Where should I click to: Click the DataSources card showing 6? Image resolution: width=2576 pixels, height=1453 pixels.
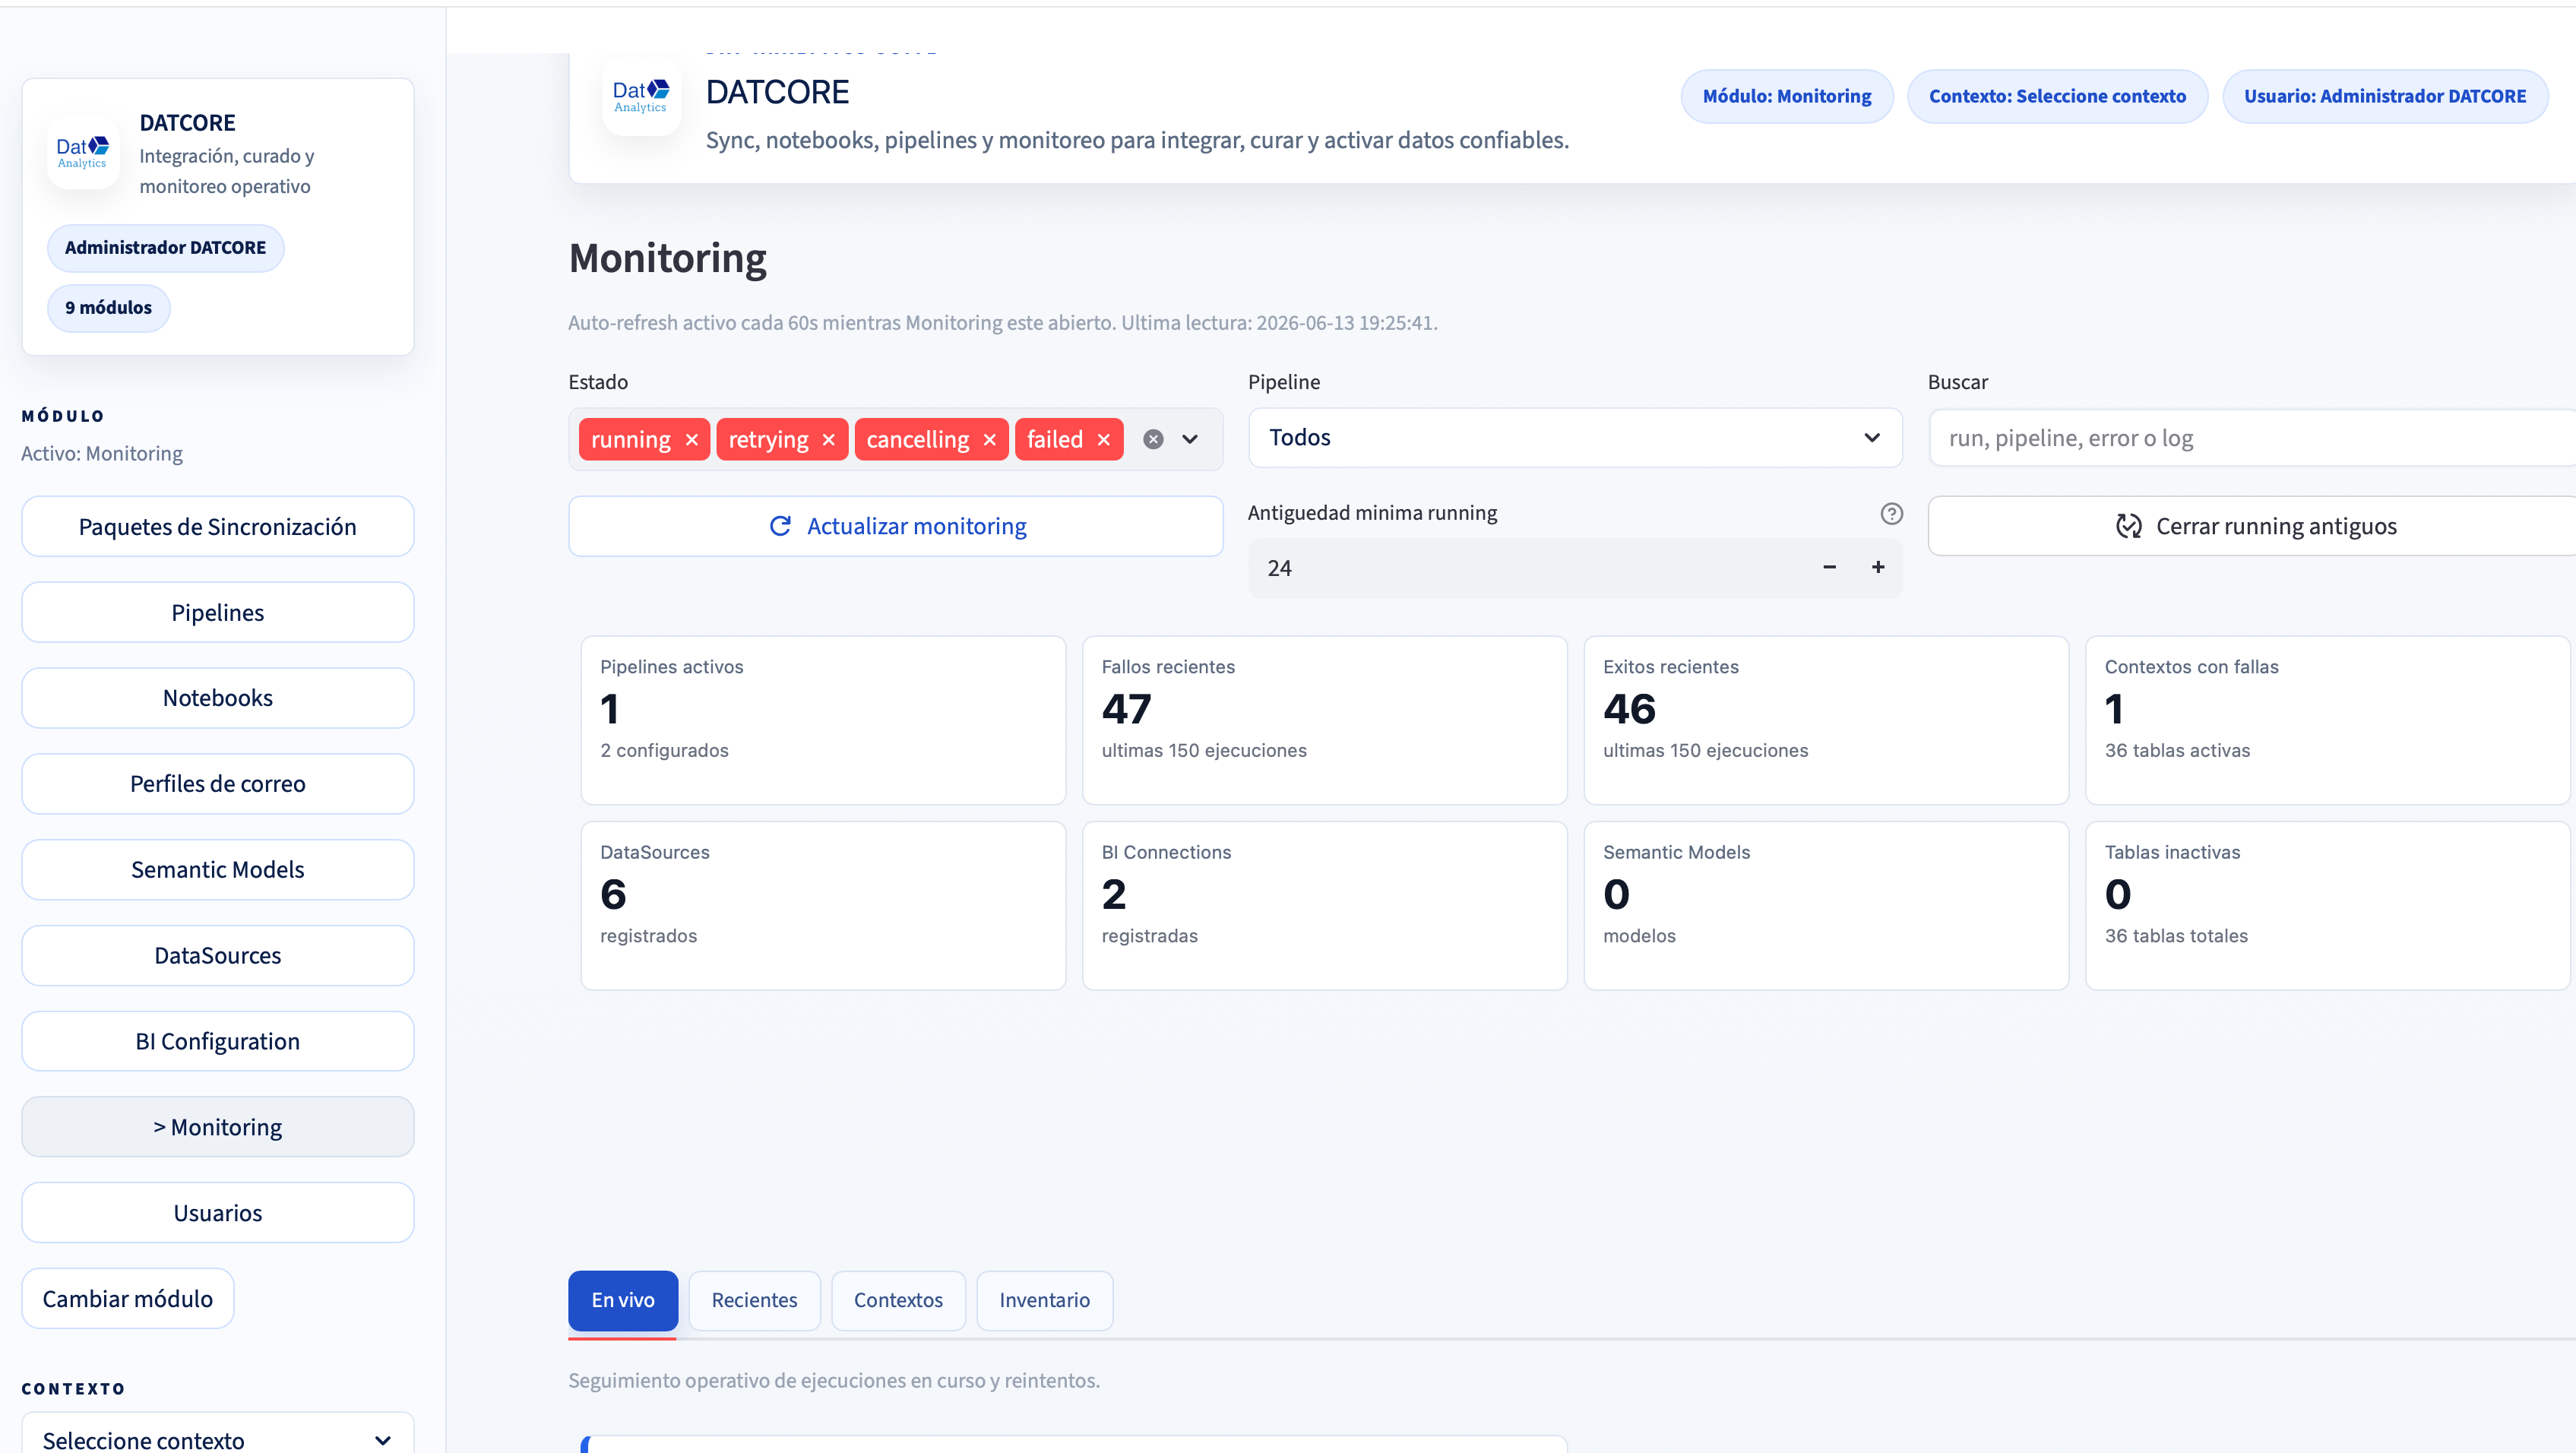pos(823,906)
